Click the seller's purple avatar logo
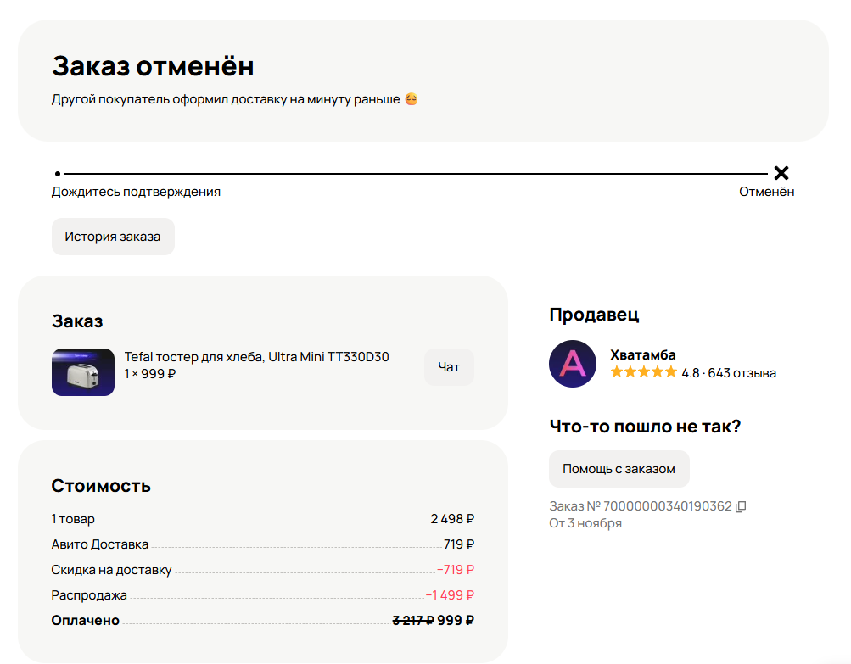 (573, 364)
